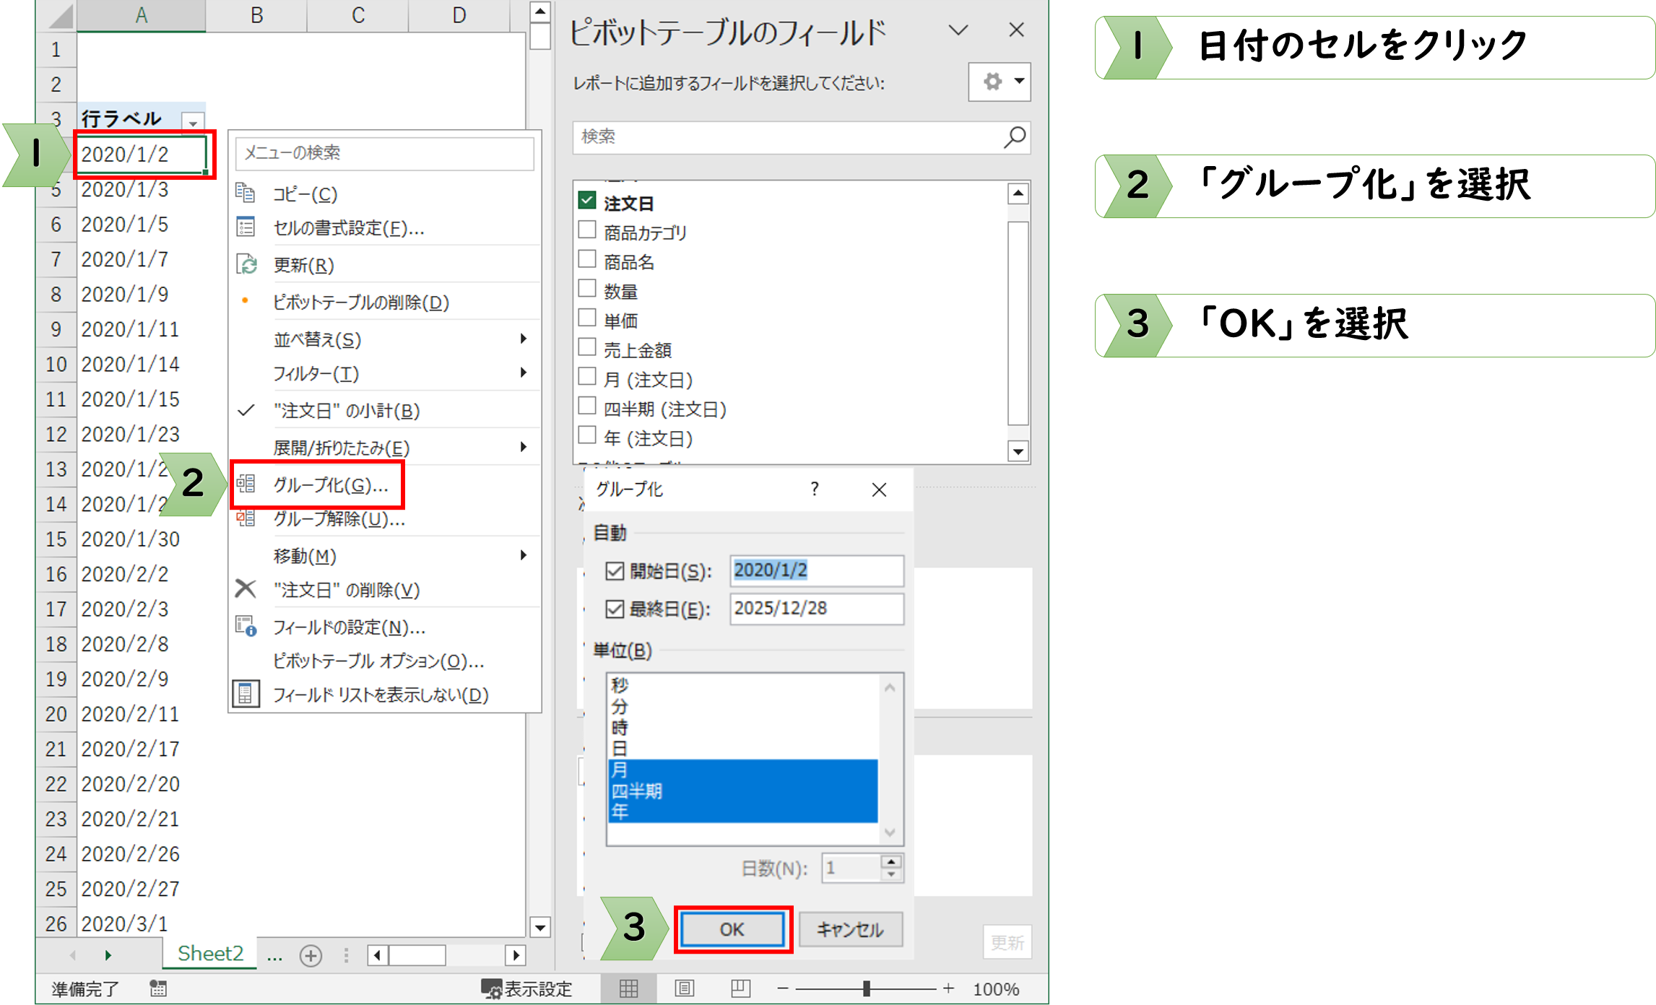
Task: Enable the 売上金額 field checkbox
Action: (586, 347)
